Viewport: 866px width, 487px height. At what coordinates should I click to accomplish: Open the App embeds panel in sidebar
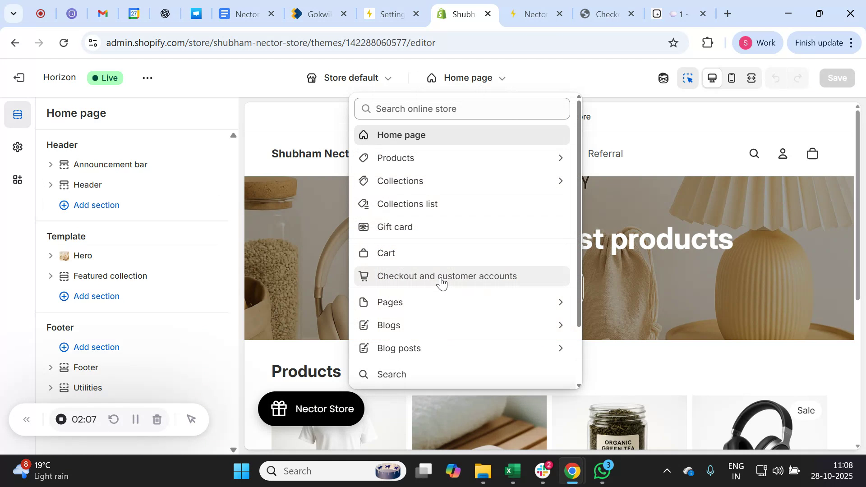click(x=17, y=179)
